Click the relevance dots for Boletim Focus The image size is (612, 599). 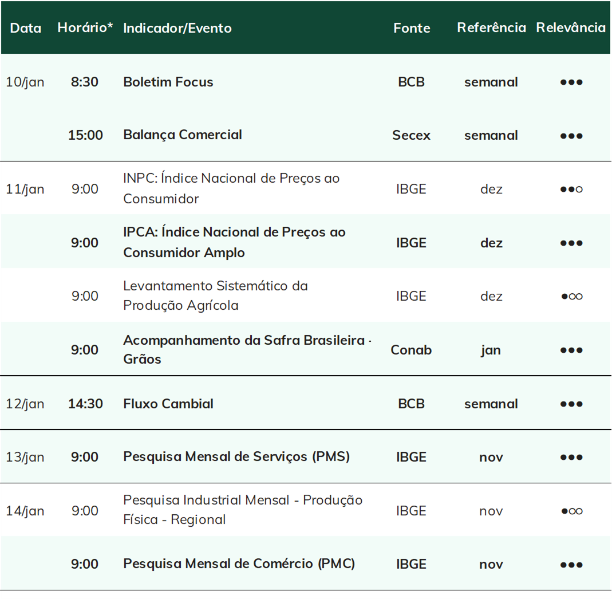pos(571,82)
